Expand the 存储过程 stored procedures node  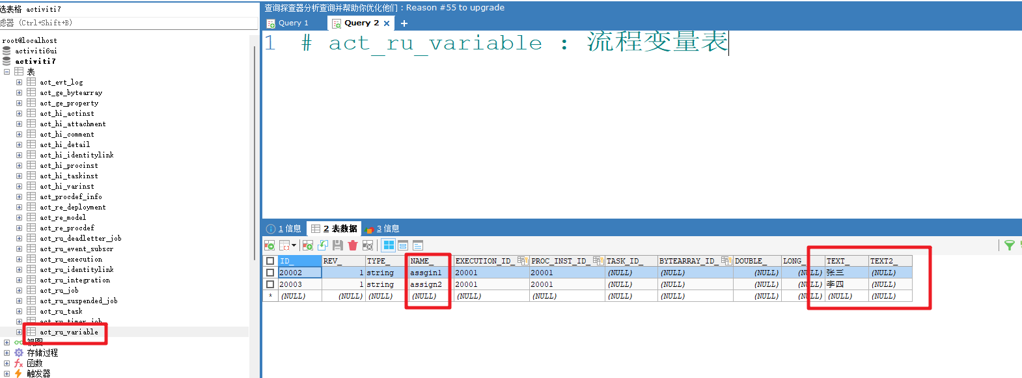pyautogui.click(x=7, y=353)
